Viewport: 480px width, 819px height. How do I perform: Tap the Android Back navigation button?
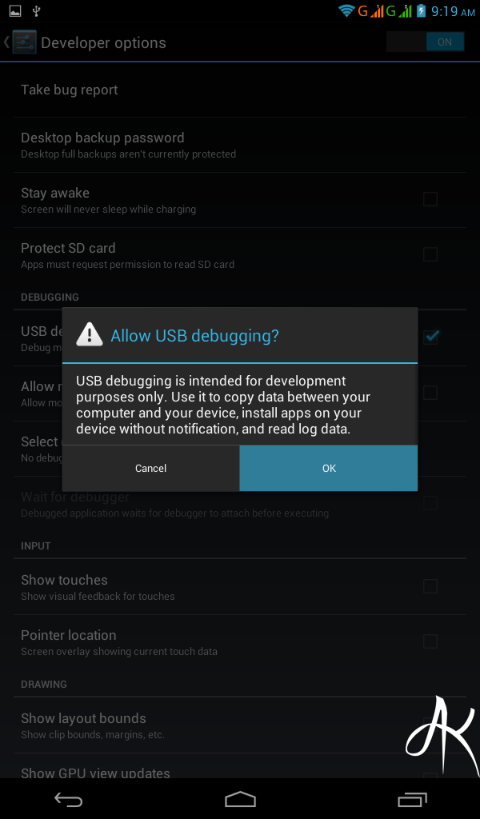[x=69, y=799]
